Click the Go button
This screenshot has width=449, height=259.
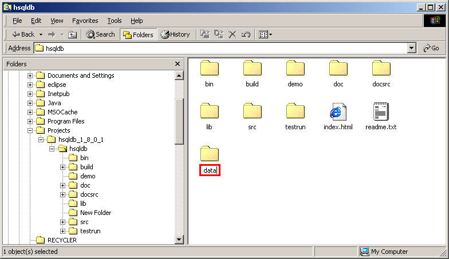pos(431,49)
